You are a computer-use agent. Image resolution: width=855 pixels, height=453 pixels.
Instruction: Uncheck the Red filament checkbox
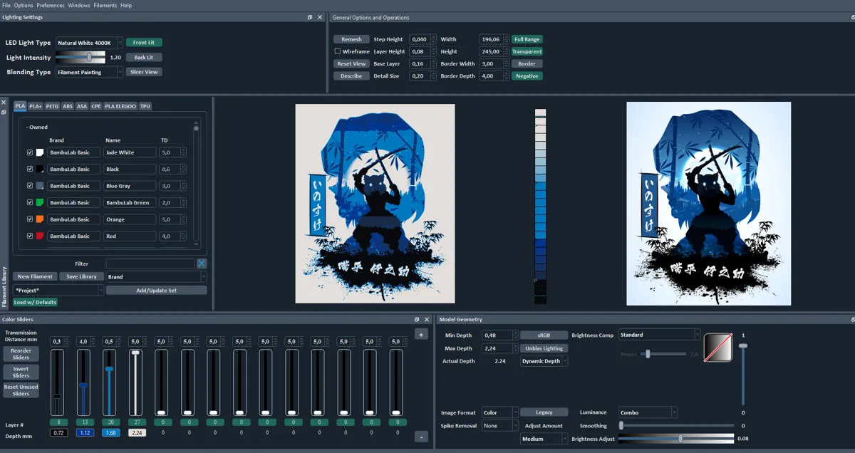[x=30, y=236]
